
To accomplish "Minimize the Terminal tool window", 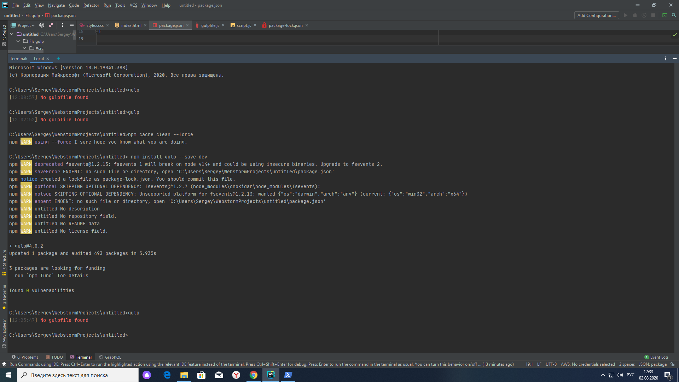I will coord(674,58).
